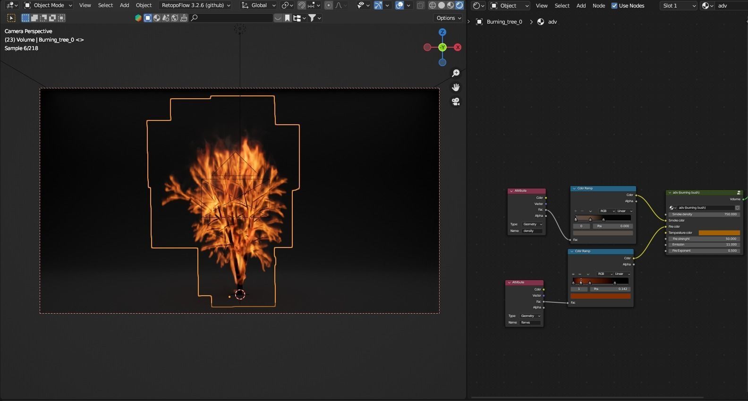
Task: Open the Add menu in 3D viewport
Action: pos(124,5)
